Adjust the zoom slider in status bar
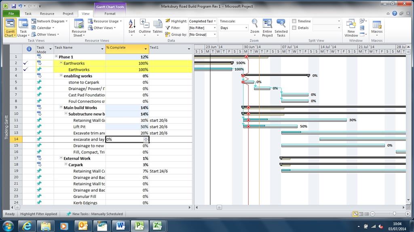 [x=395, y=214]
